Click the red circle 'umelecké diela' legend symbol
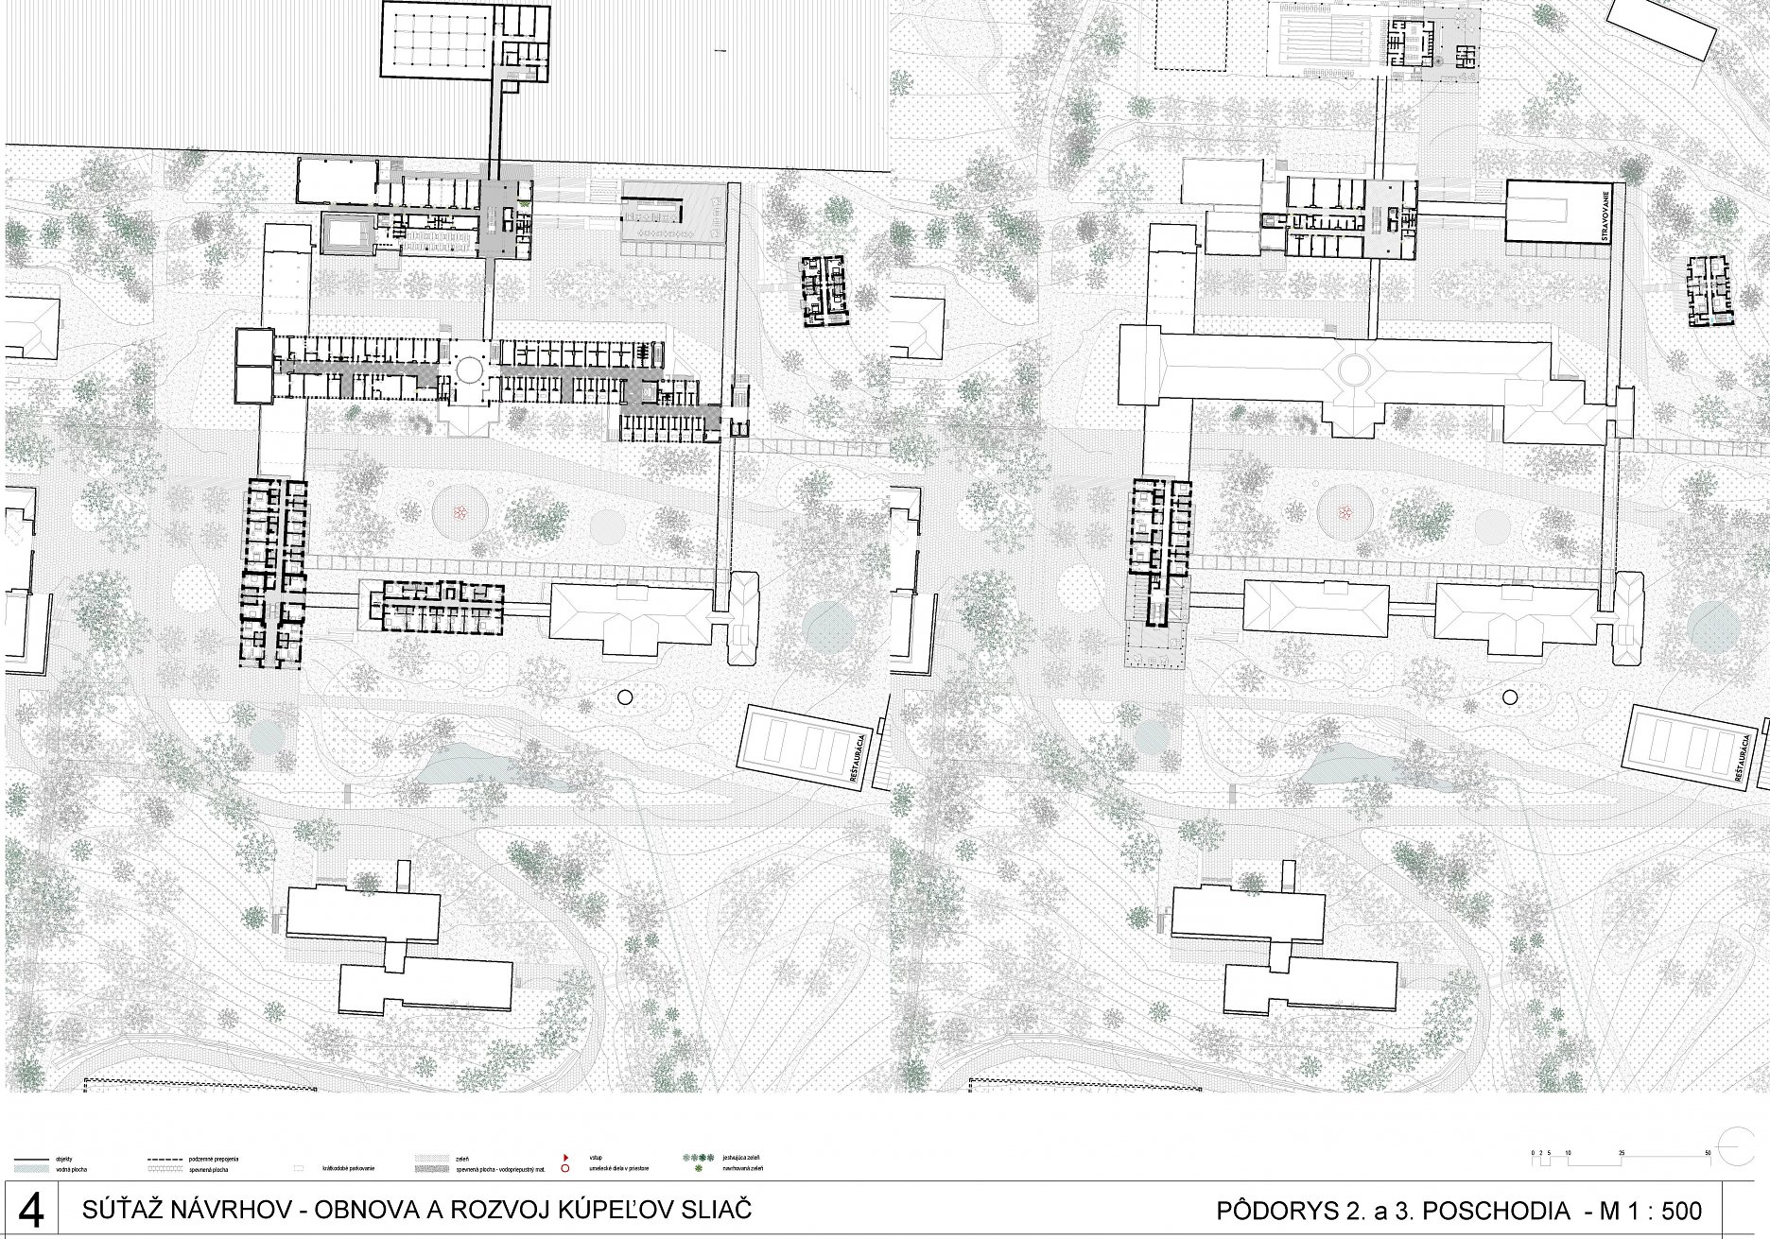This screenshot has width=1770, height=1239. [x=565, y=1169]
